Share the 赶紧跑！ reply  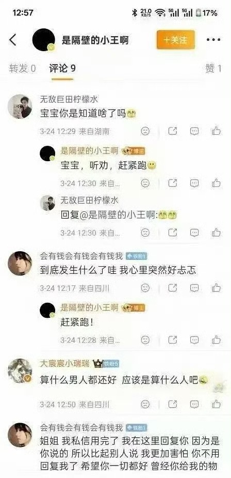(173, 340)
